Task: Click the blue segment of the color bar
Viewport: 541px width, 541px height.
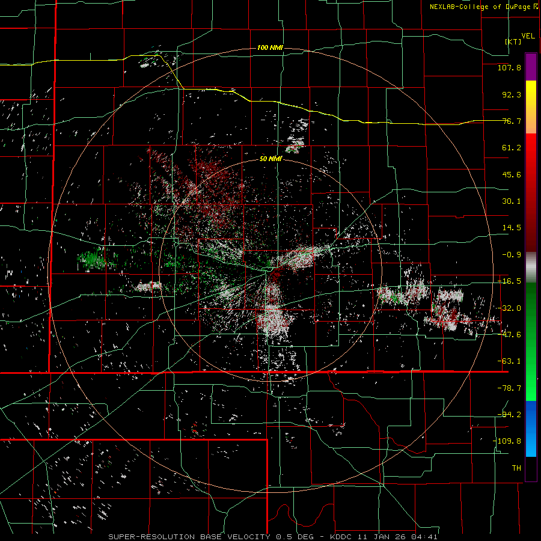Action: 531,429
